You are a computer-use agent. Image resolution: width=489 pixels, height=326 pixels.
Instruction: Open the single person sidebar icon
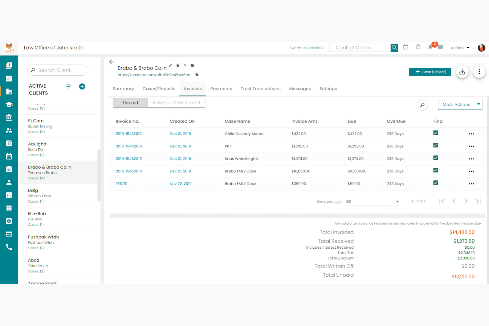(9, 182)
